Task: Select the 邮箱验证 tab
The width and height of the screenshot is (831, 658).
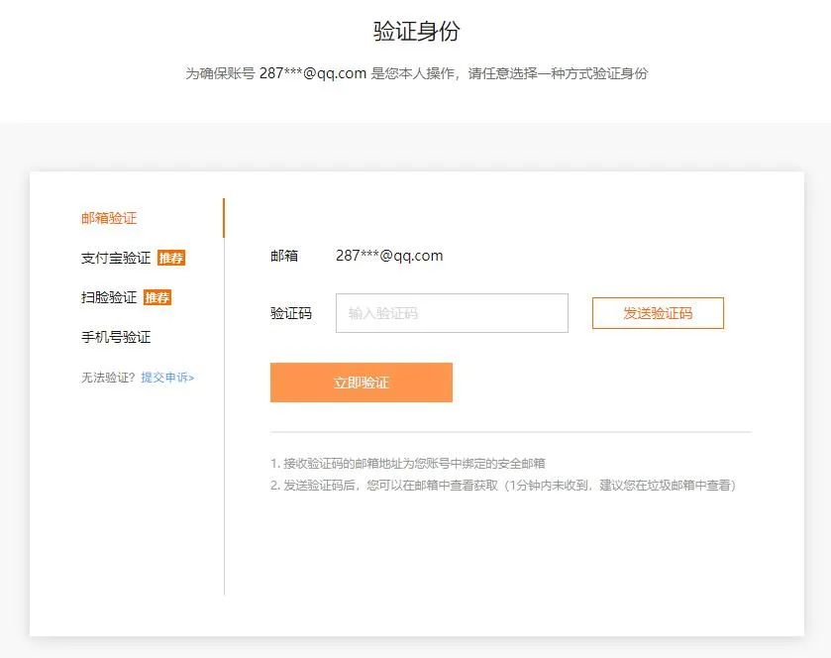Action: pyautogui.click(x=109, y=218)
